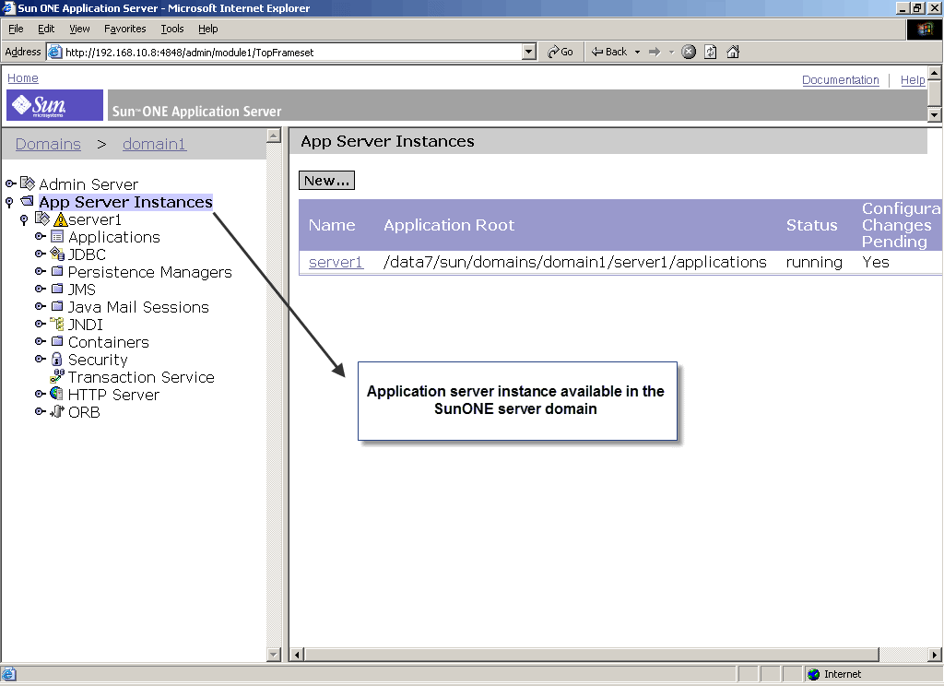
Task: Click the IE icon in the title bar
Action: coord(8,7)
